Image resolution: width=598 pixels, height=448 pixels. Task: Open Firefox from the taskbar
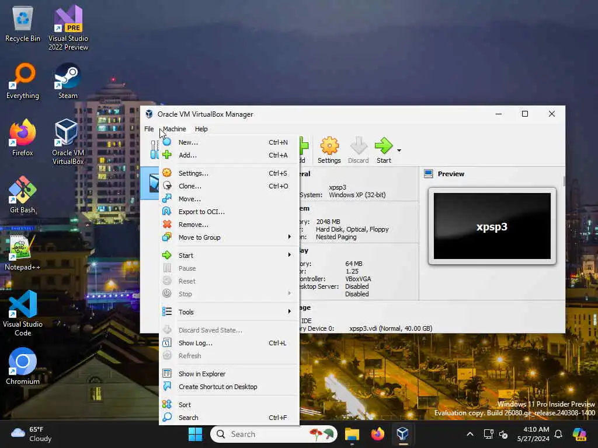[x=378, y=434]
